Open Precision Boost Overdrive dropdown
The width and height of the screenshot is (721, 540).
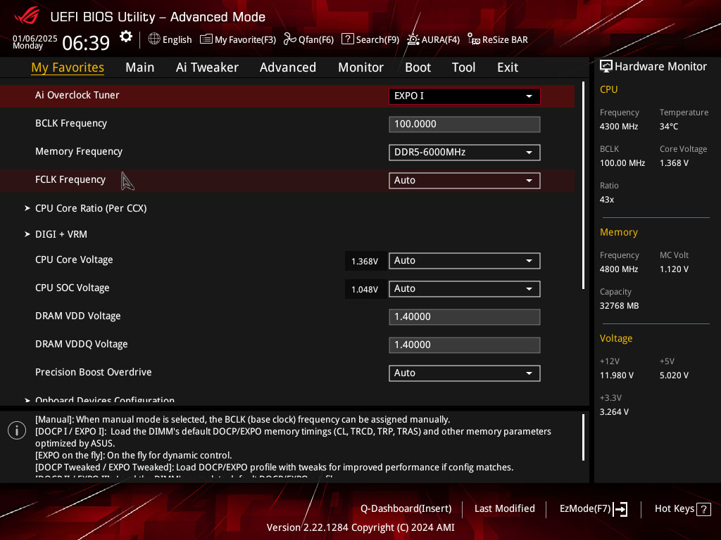(x=465, y=373)
